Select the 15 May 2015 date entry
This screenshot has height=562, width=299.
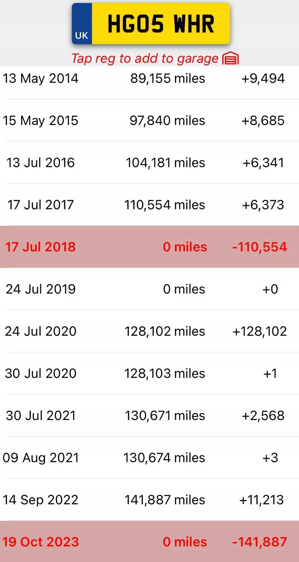point(40,120)
